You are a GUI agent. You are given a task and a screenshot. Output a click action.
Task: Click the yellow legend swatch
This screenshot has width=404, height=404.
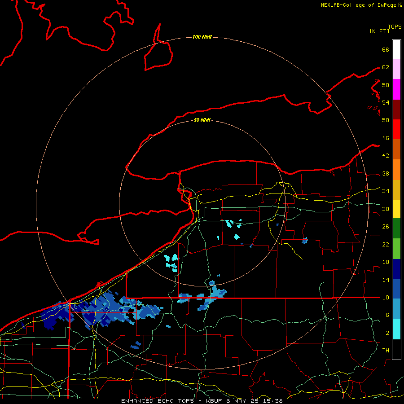tap(396, 209)
